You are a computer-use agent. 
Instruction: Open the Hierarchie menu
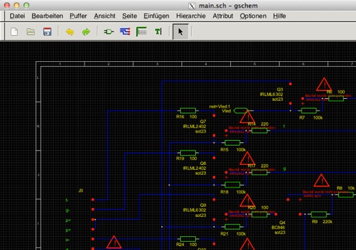coord(191,16)
